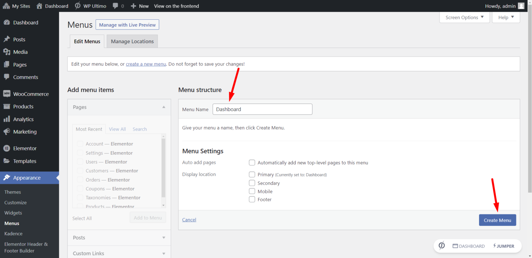Check the Primary display location

coord(252,175)
